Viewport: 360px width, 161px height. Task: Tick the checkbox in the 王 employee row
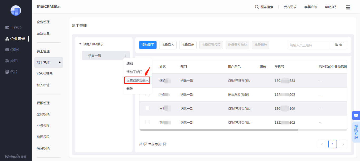(147, 108)
